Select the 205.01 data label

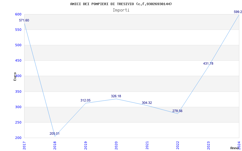point(54,133)
